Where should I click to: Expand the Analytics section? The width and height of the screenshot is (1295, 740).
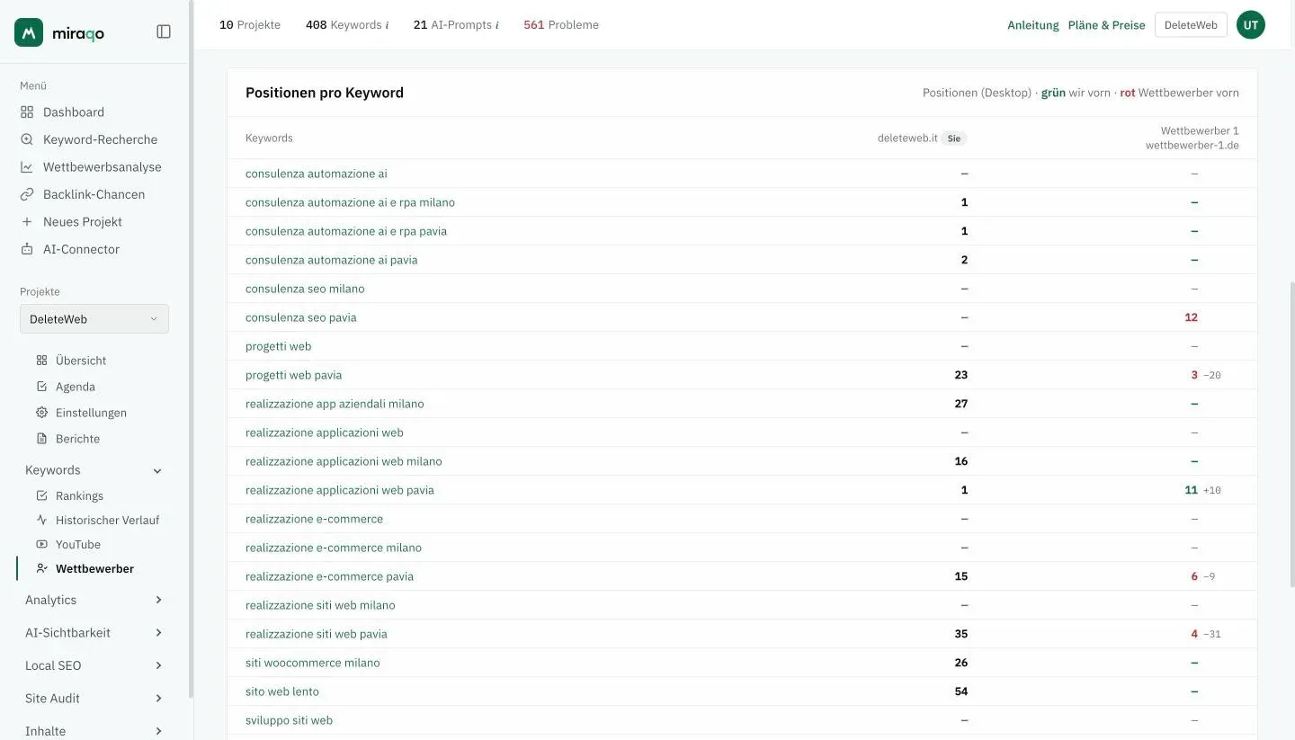[x=158, y=600]
